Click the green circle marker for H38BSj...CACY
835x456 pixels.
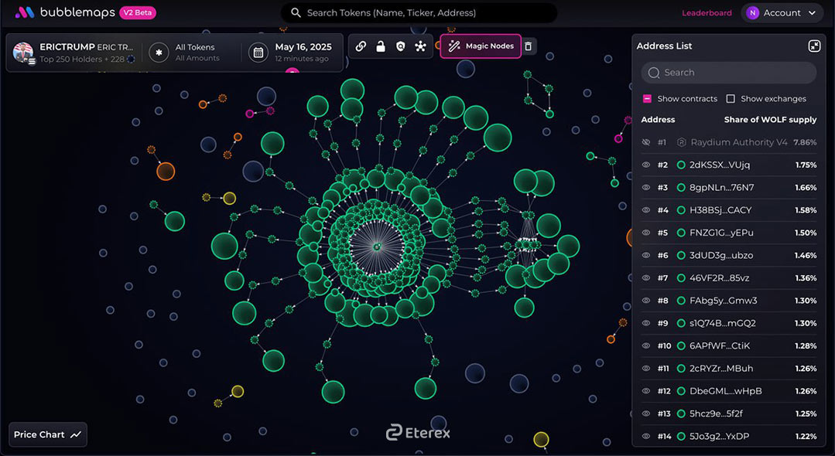point(680,210)
